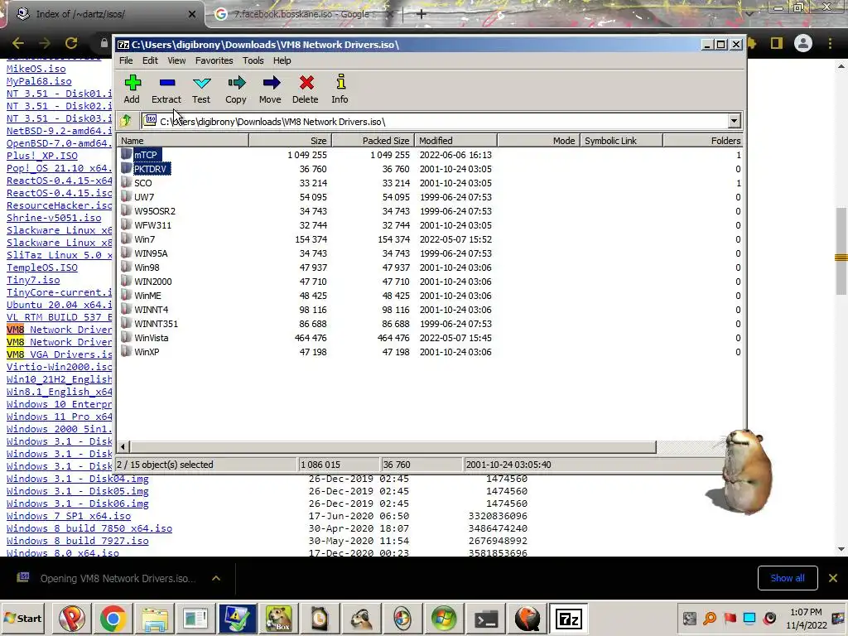Close the downloads bar
The height and width of the screenshot is (636, 848).
point(833,578)
